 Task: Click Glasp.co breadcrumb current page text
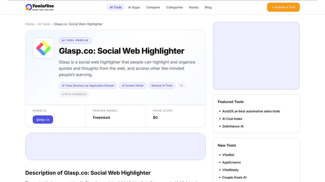[78, 24]
